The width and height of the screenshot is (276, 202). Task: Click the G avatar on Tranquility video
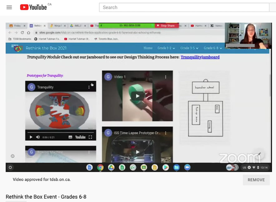pyautogui.click(x=31, y=87)
